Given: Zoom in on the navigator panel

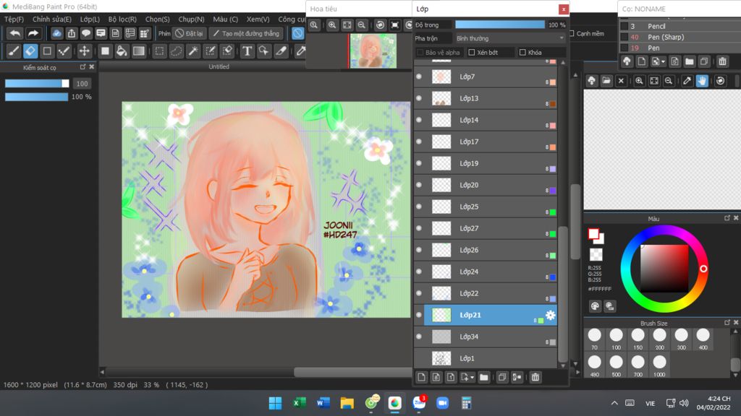Looking at the screenshot, I should tap(332, 25).
